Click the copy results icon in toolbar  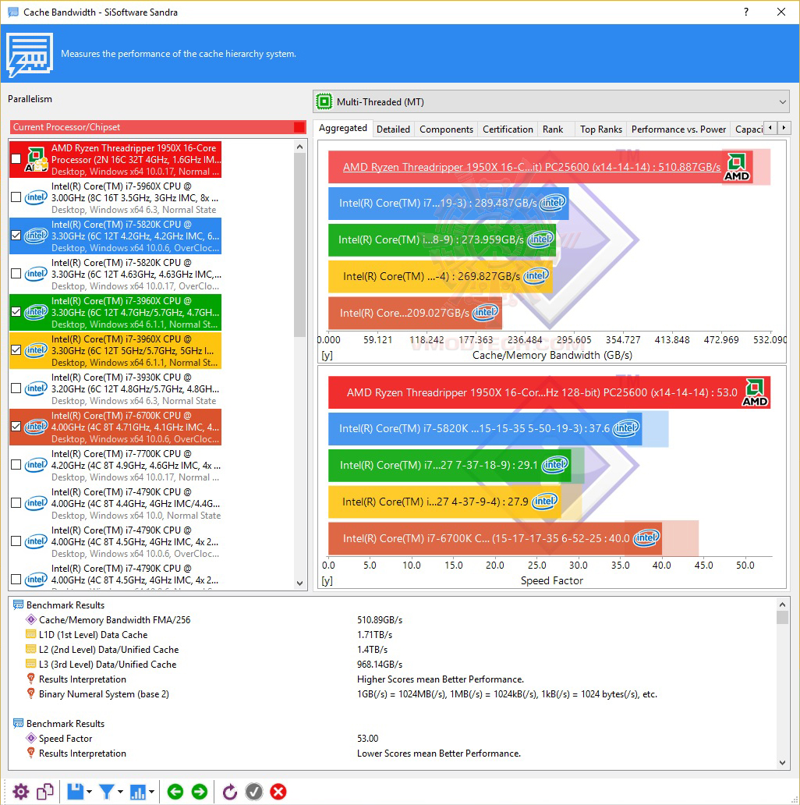click(45, 792)
